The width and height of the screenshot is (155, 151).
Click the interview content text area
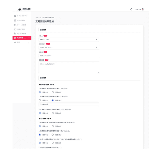tap(69, 67)
